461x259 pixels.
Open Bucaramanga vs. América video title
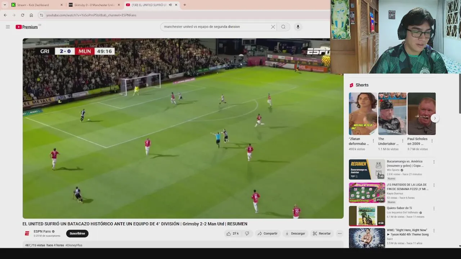tap(405, 164)
